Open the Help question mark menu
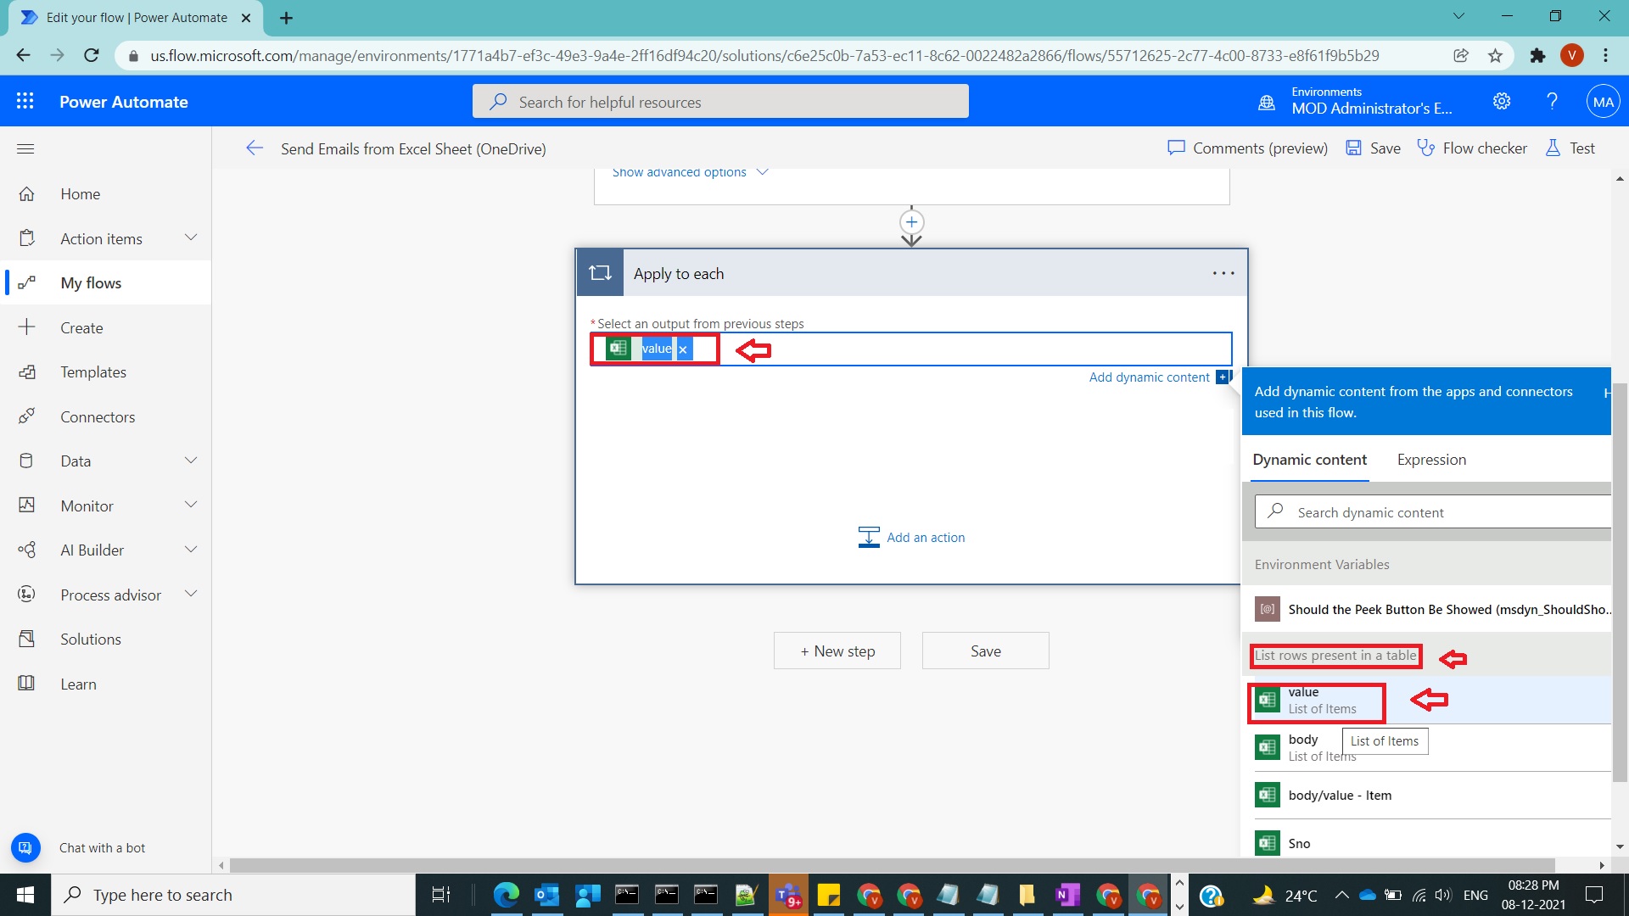1629x916 pixels. (1552, 101)
